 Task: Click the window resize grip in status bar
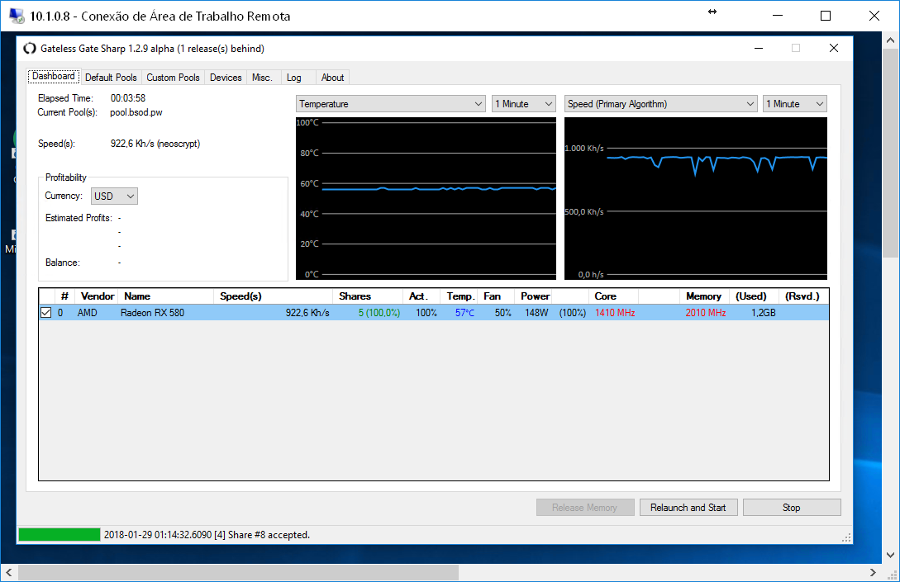coord(846,537)
